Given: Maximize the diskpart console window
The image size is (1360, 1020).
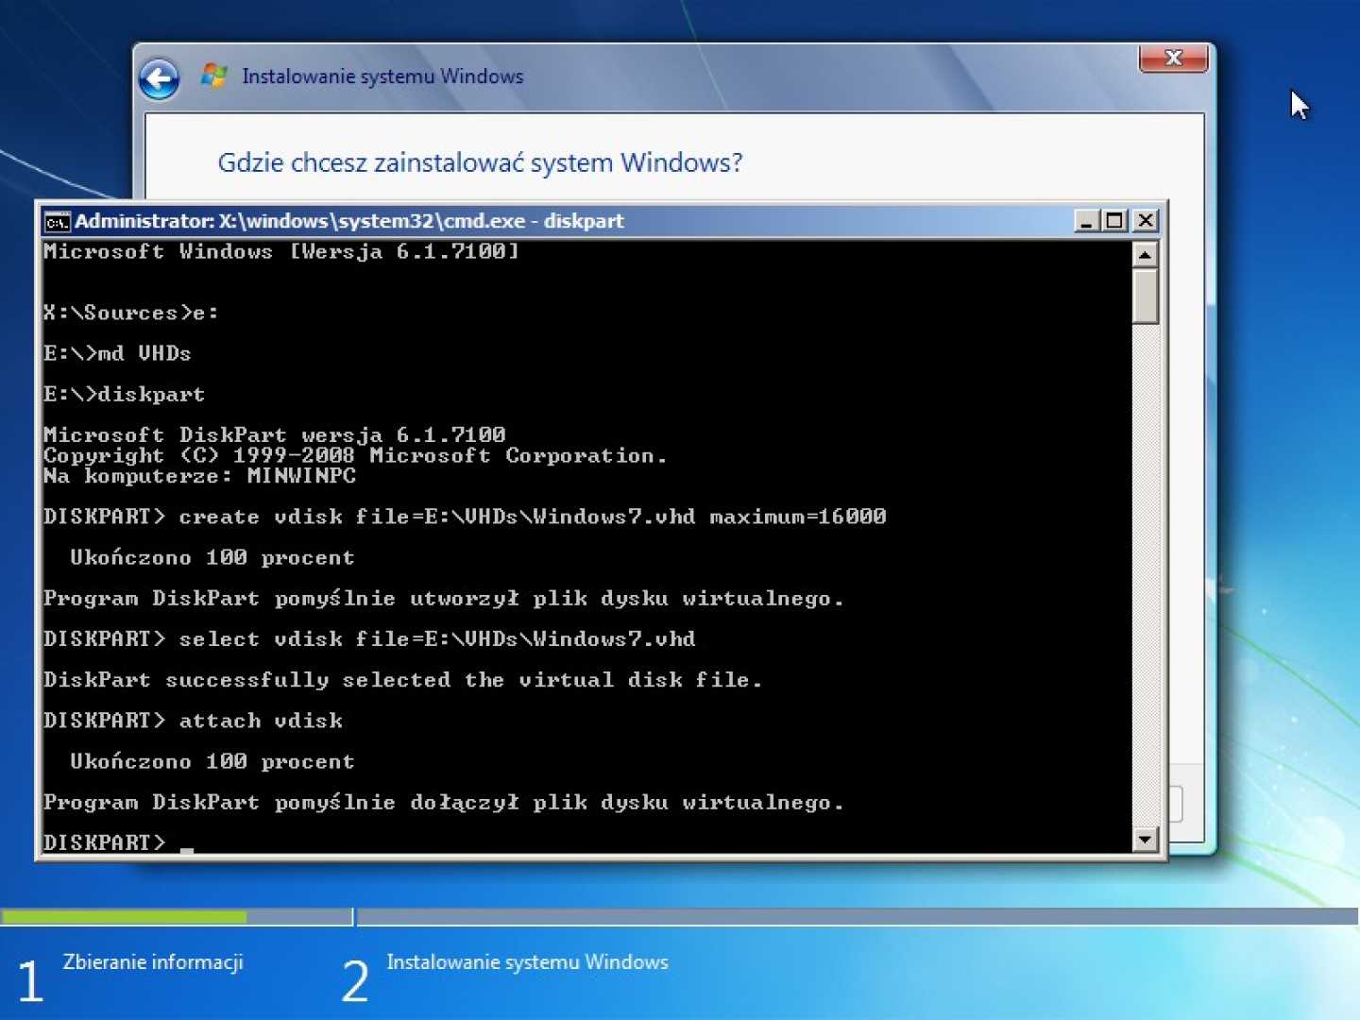Looking at the screenshot, I should (x=1114, y=220).
